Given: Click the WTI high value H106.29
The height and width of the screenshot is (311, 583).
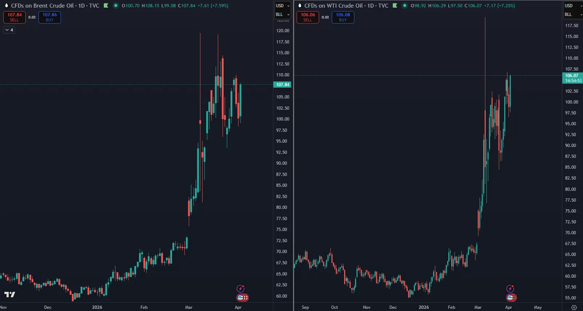Looking at the screenshot, I should click(437, 5).
